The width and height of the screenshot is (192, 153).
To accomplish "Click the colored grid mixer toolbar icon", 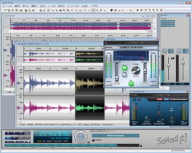I will click(131, 10).
